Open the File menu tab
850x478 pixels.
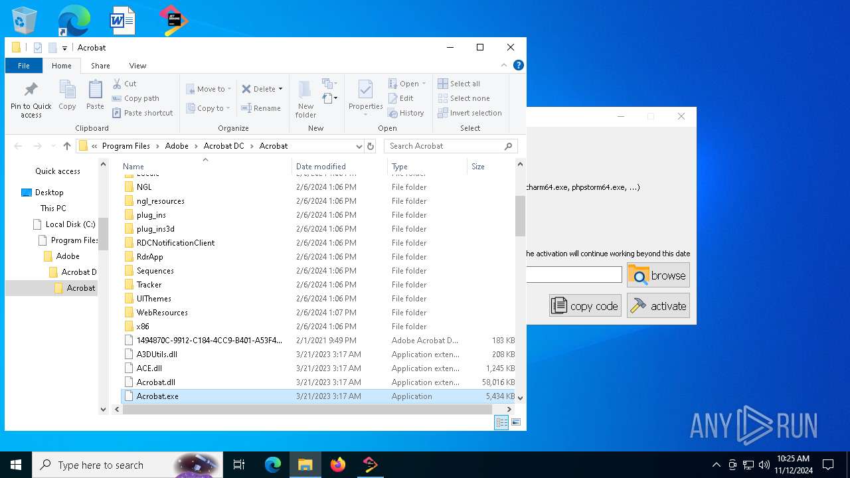[24, 66]
